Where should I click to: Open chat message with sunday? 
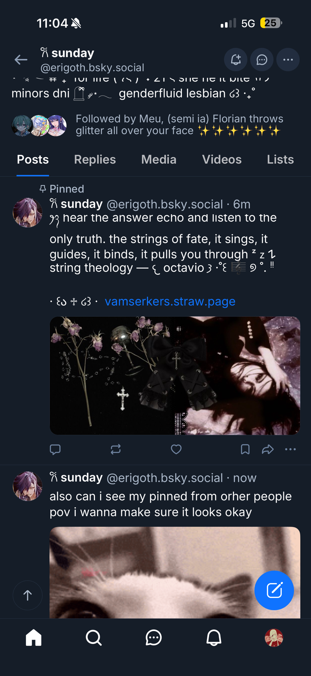pos(262,60)
